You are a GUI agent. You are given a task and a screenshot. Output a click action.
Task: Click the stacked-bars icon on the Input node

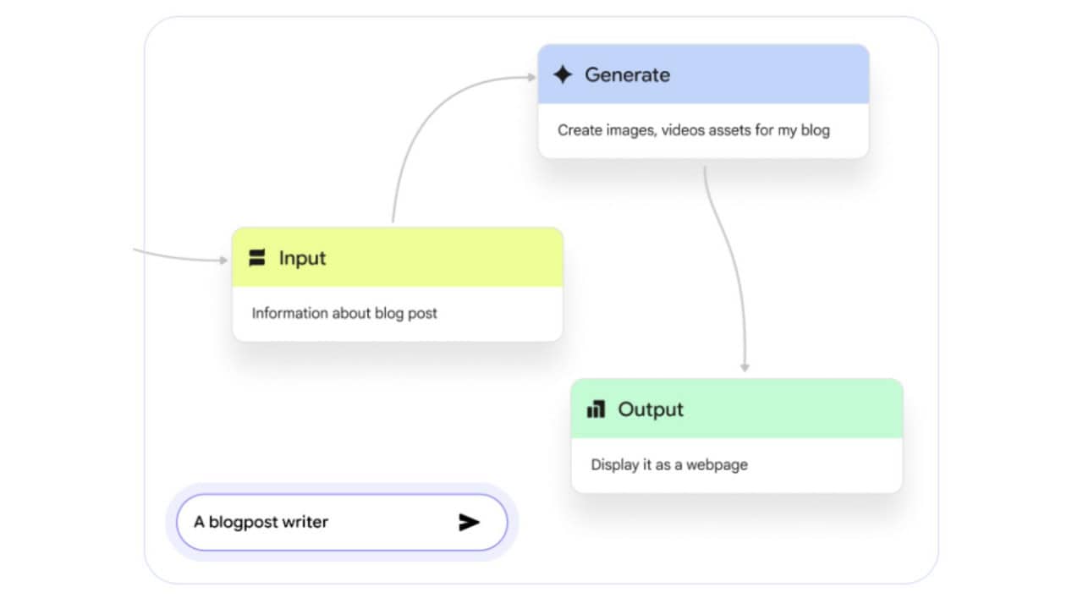point(257,258)
